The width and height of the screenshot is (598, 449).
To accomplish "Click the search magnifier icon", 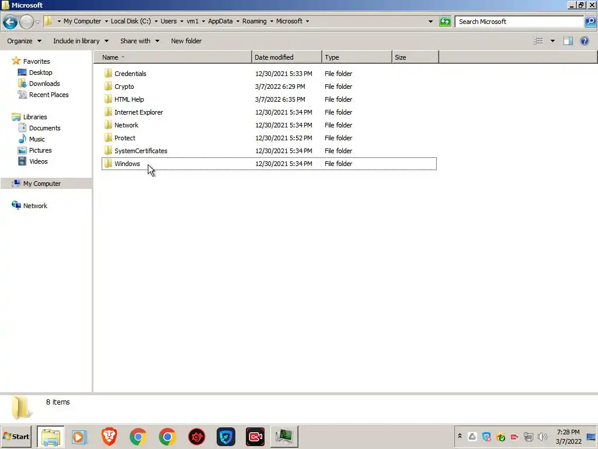I will coord(590,22).
